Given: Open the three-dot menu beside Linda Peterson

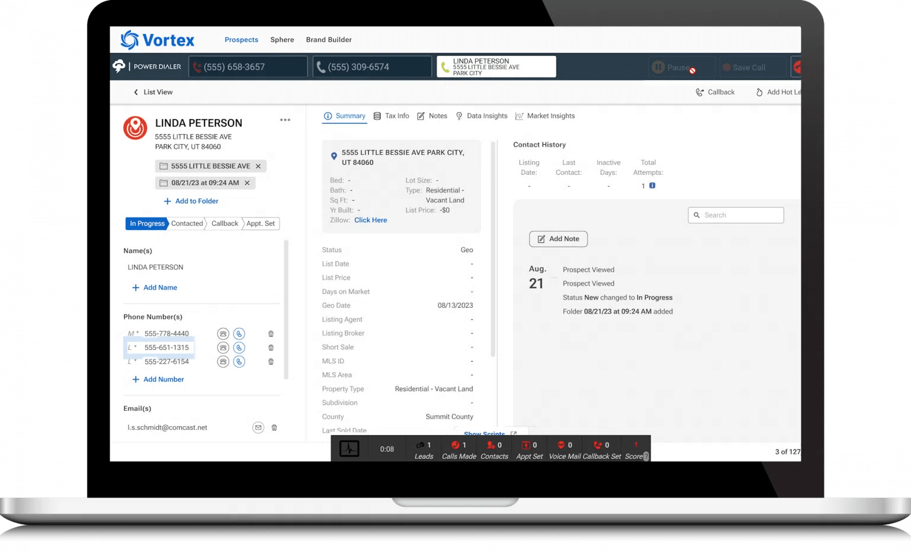Looking at the screenshot, I should (285, 120).
